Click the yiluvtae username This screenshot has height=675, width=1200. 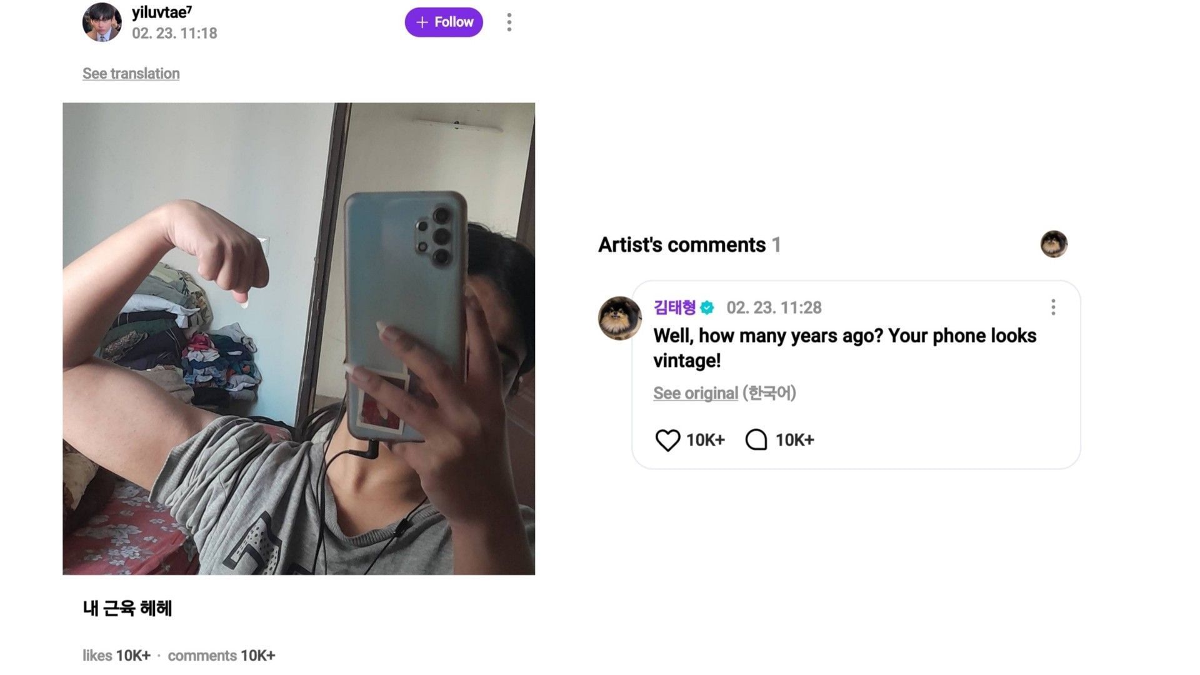coord(162,12)
